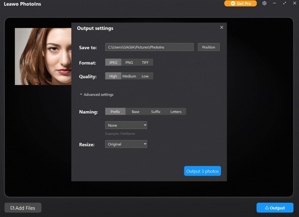Click the Save to path field
Screen dimensions: 299x217
[149, 47]
